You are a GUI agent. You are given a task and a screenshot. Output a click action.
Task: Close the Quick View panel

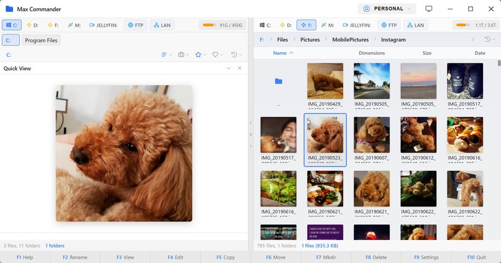click(x=239, y=68)
